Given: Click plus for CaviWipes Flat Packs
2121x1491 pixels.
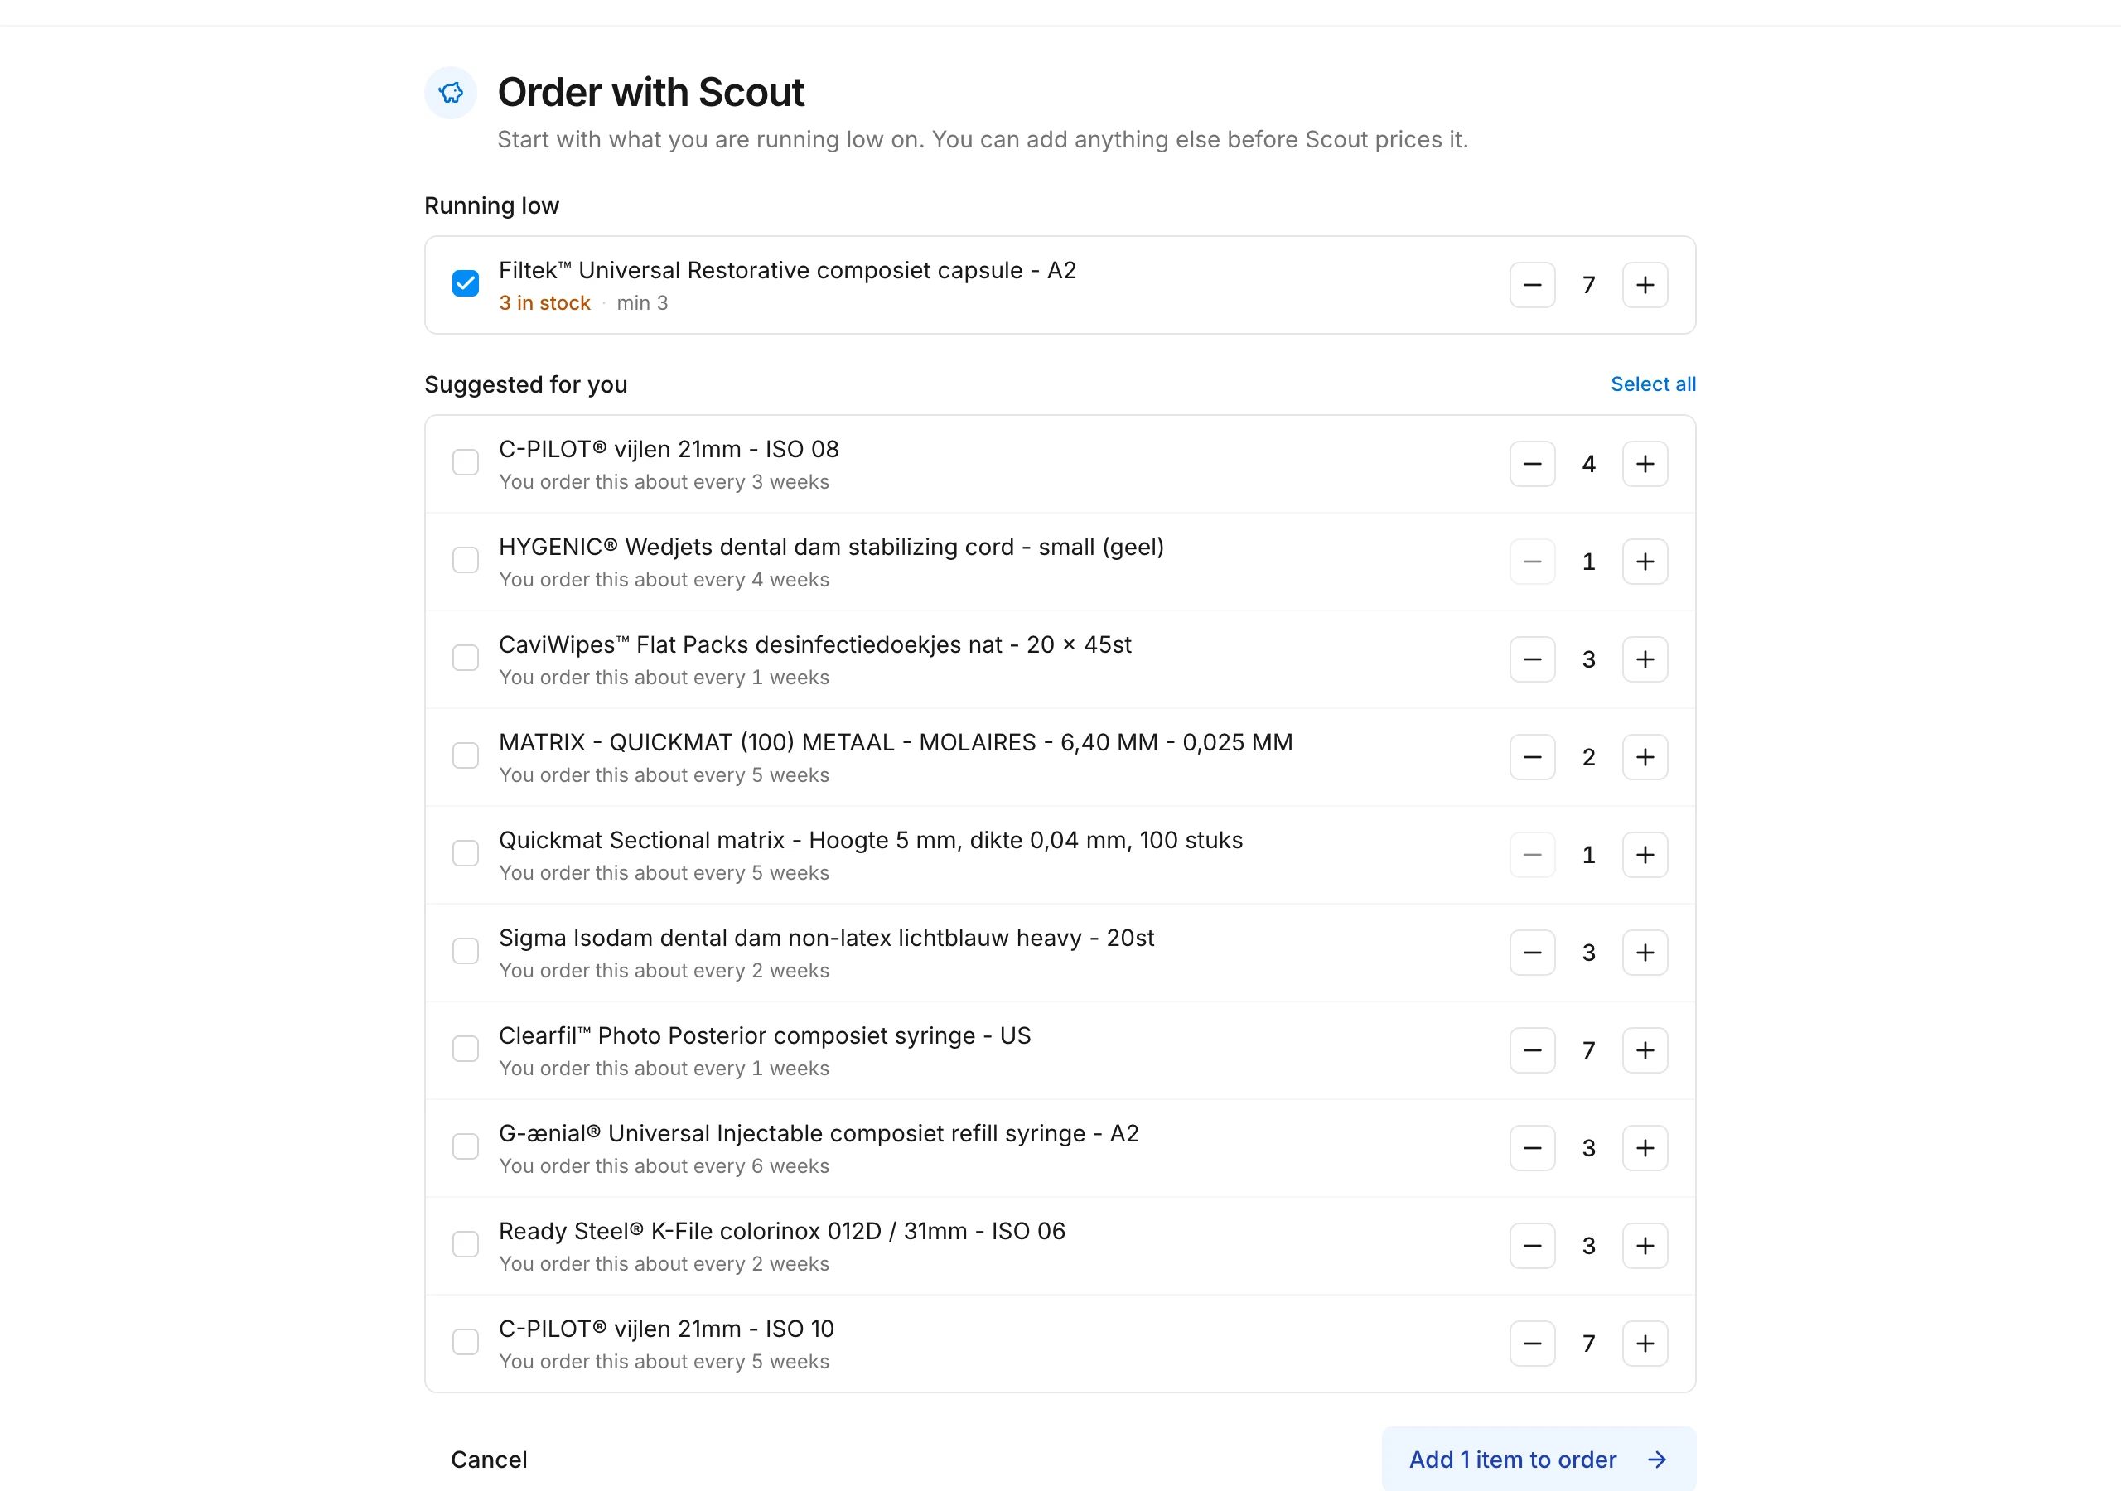Looking at the screenshot, I should coord(1645,659).
